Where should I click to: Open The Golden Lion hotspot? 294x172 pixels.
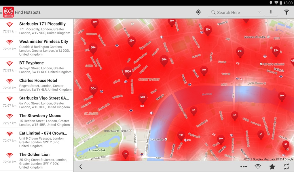click(x=37, y=160)
